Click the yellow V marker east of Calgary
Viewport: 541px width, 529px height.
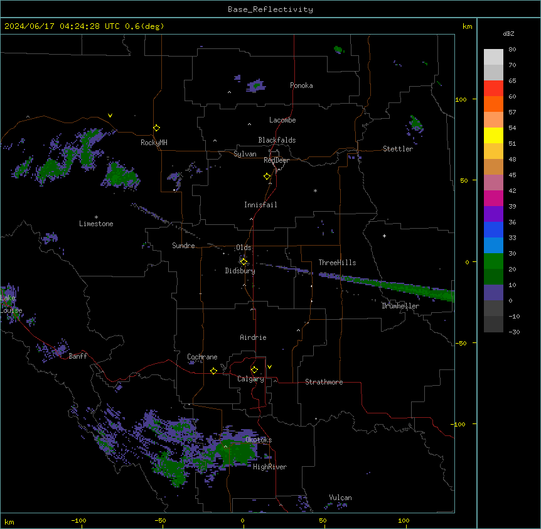269,367
